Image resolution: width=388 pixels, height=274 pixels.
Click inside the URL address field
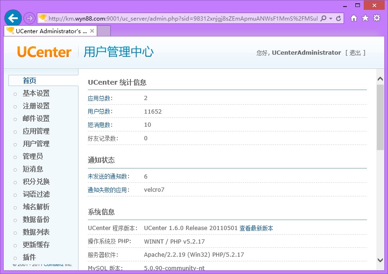(183, 19)
